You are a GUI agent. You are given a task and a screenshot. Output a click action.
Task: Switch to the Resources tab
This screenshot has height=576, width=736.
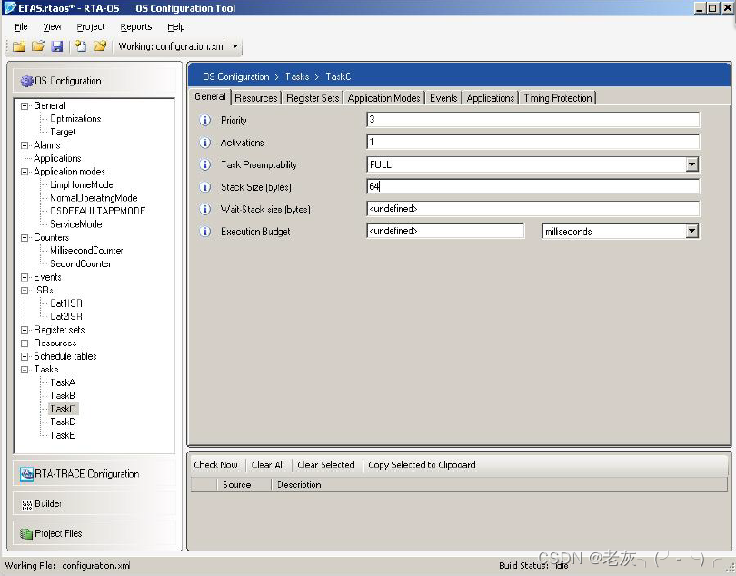(x=255, y=97)
